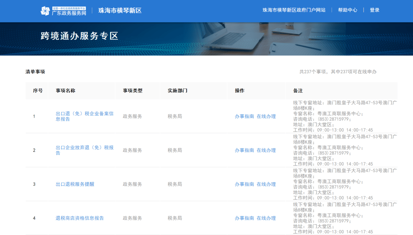Click the 广东政务服务网 logo icon
413x235 pixels.
[x=45, y=11]
